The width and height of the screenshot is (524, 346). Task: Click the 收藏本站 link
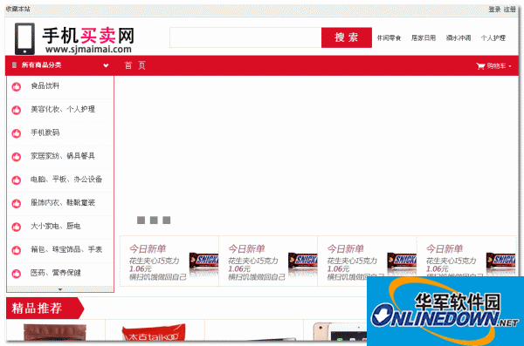tap(18, 9)
